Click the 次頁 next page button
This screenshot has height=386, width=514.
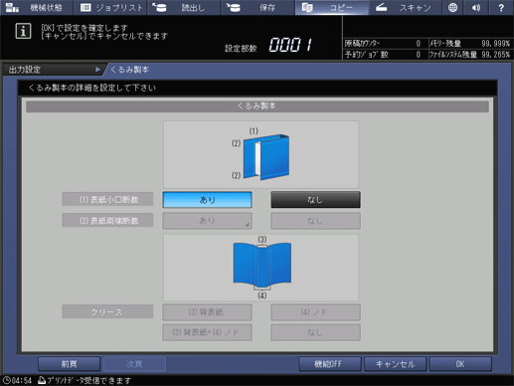(134, 364)
